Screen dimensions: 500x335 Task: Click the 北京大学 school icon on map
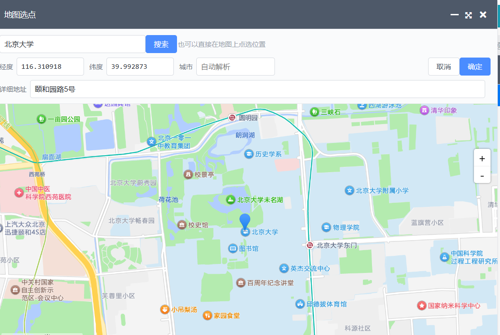(245, 232)
